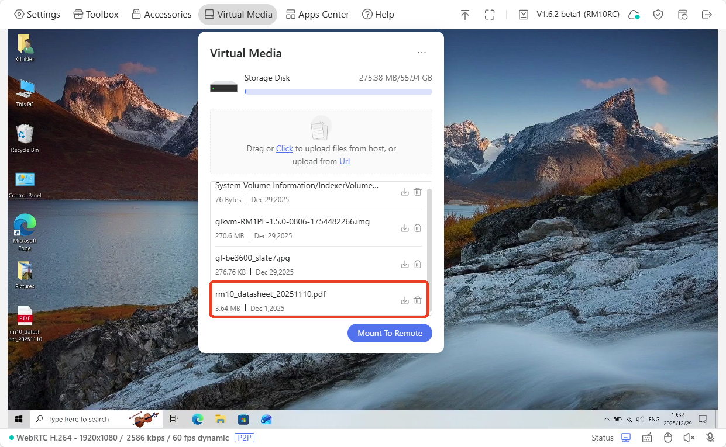Enable the muted microphone
The width and height of the screenshot is (726, 447).
pyautogui.click(x=710, y=438)
